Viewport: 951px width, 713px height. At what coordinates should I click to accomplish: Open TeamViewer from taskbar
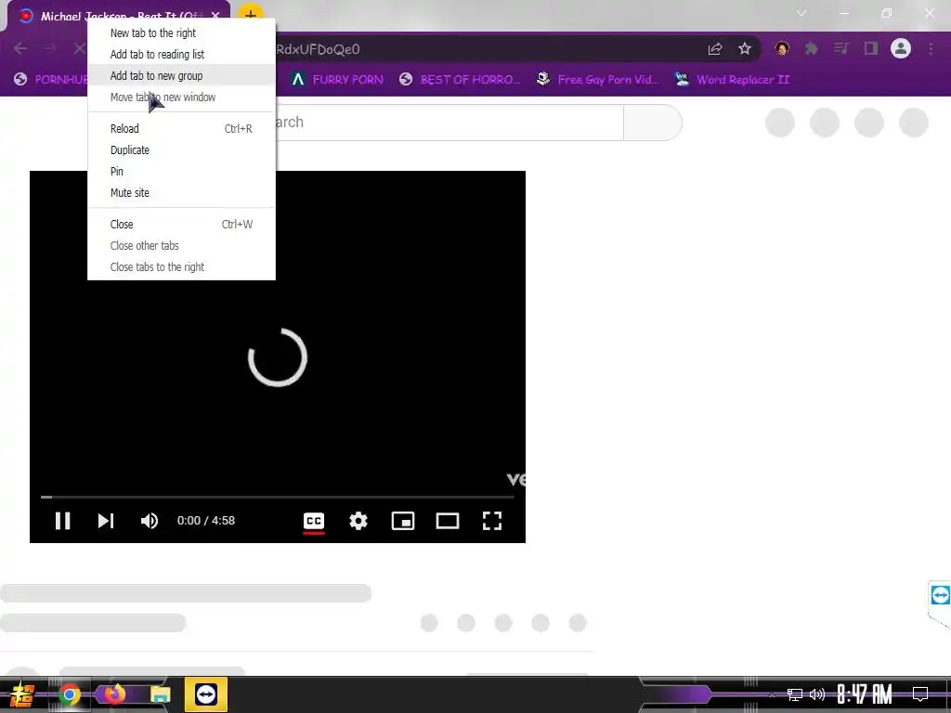206,694
